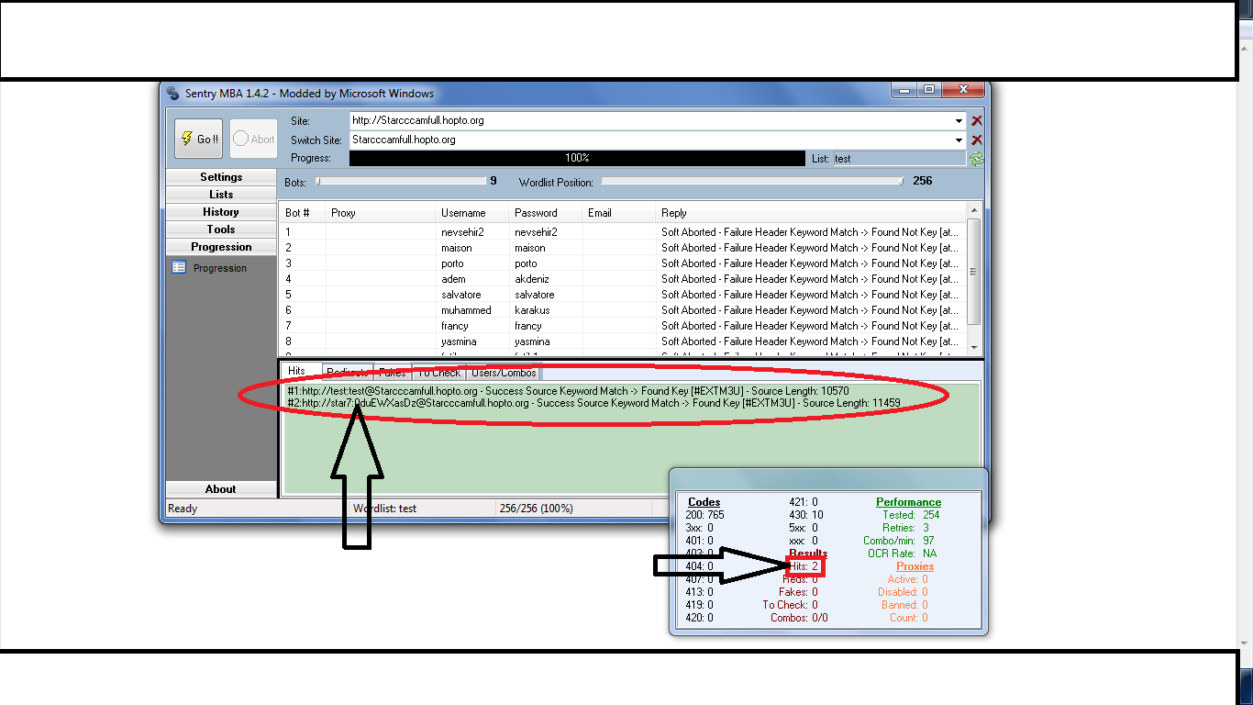1253x705 pixels.
Task: Switch to the Users/Combos tab
Action: 504,373
